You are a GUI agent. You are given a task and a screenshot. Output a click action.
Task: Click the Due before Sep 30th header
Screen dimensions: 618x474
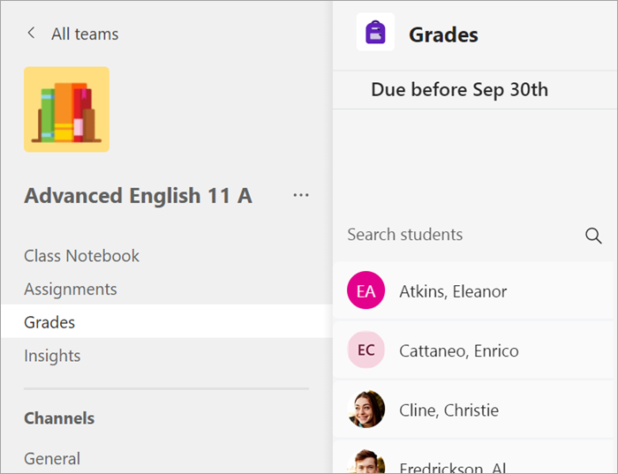click(x=459, y=90)
